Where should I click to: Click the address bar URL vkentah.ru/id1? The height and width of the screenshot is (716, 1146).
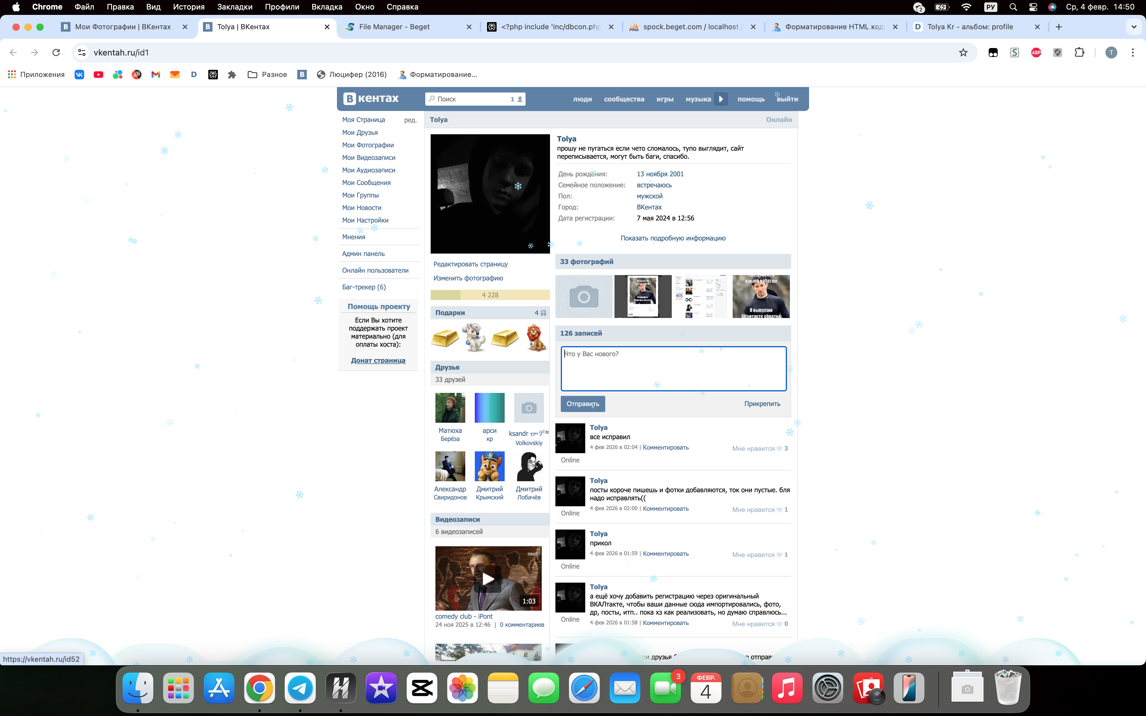tap(121, 53)
